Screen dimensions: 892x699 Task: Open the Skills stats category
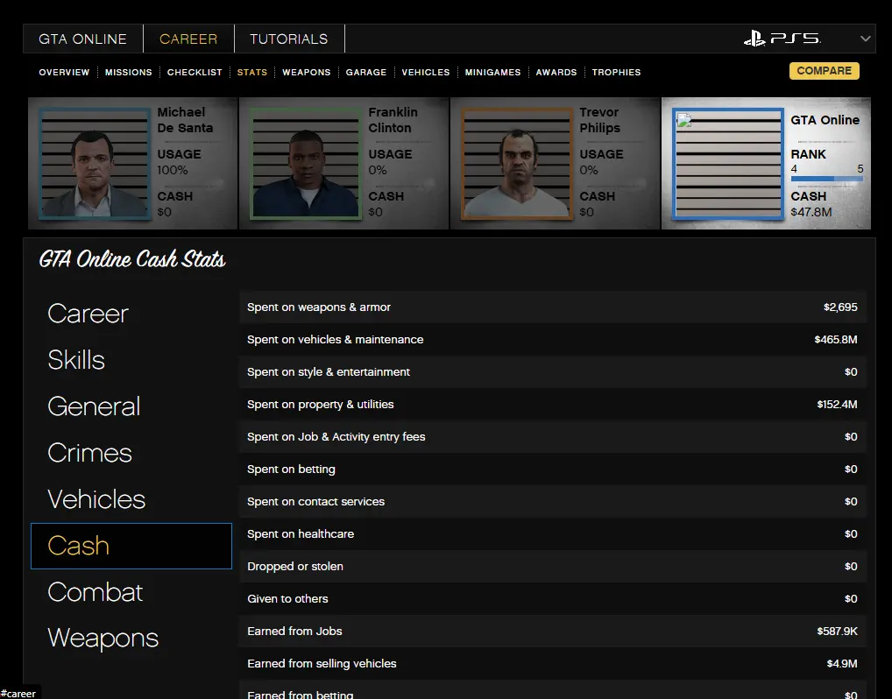76,360
